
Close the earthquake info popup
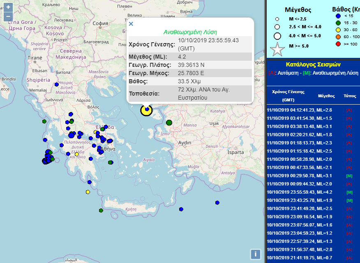pos(131,24)
